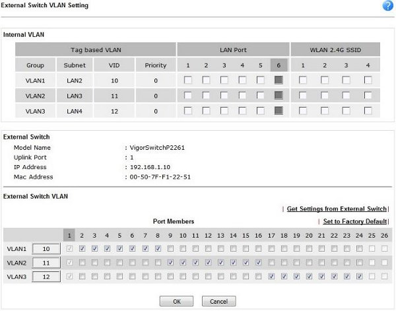Click the VID column header
396x311 pixels.
point(114,65)
